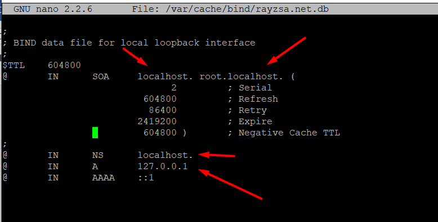Click the green text cursor block
Screen dimensions: 438x222
tap(95, 133)
